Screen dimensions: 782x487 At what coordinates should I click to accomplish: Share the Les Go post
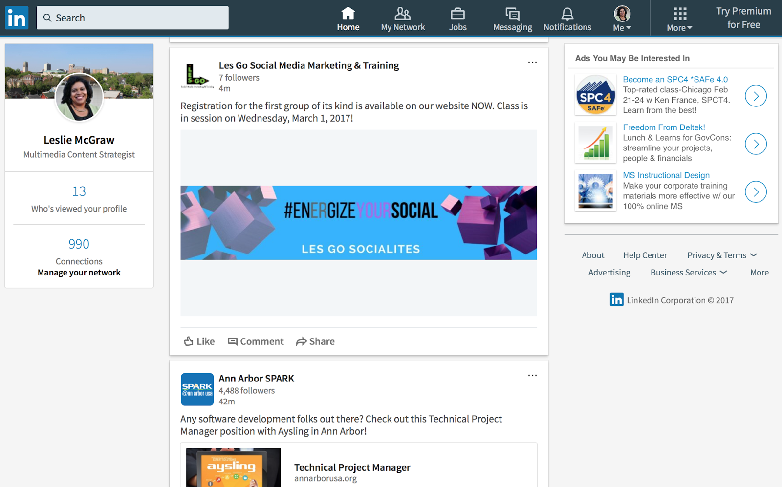coord(315,341)
